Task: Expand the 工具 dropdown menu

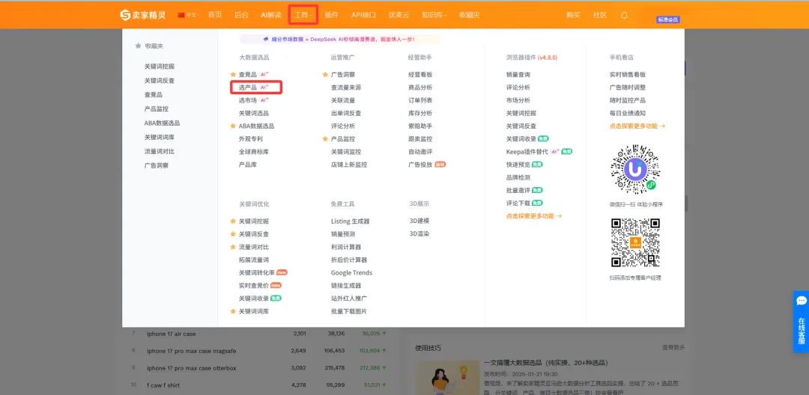Action: 303,15
